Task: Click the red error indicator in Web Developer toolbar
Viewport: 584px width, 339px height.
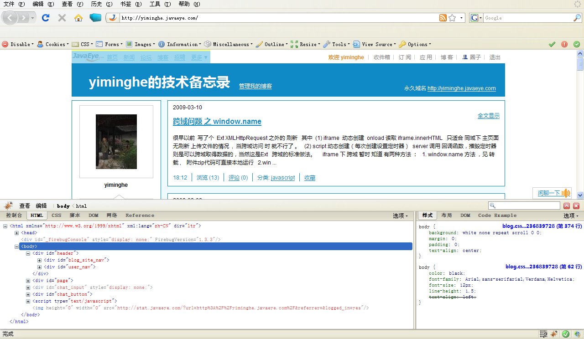Action: point(564,44)
